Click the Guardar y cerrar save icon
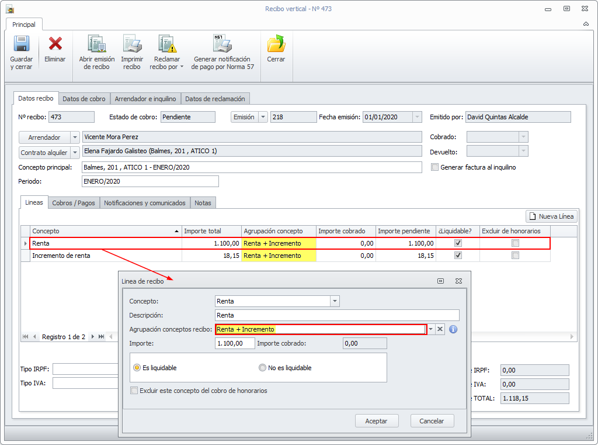The width and height of the screenshot is (598, 445). (x=21, y=45)
